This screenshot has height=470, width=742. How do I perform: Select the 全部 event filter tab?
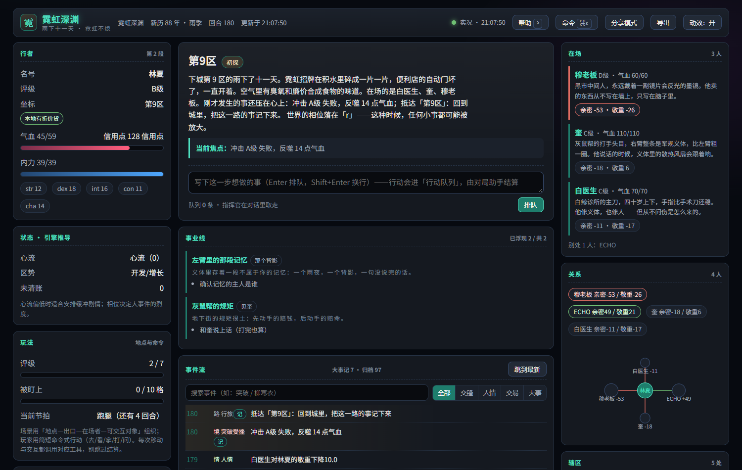coord(444,393)
